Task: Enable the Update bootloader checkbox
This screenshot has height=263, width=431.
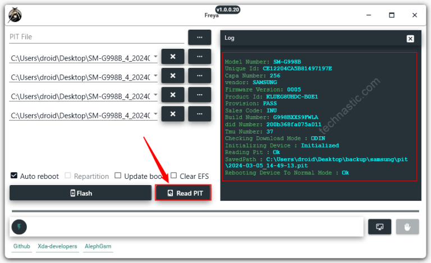Action: point(118,176)
